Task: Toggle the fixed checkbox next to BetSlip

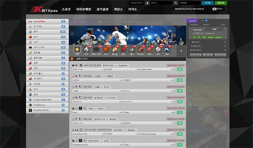Action: (207, 21)
